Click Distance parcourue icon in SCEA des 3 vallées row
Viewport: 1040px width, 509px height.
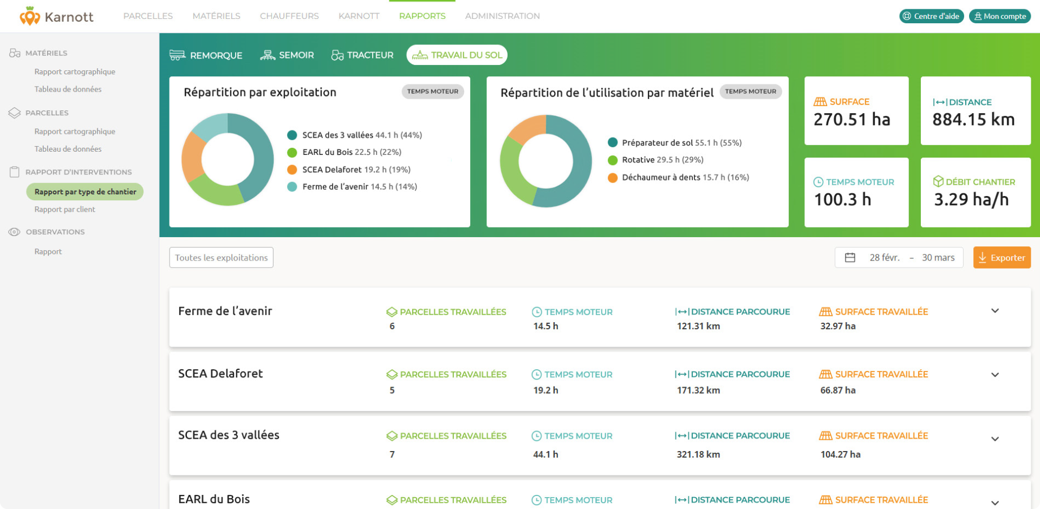tap(682, 436)
